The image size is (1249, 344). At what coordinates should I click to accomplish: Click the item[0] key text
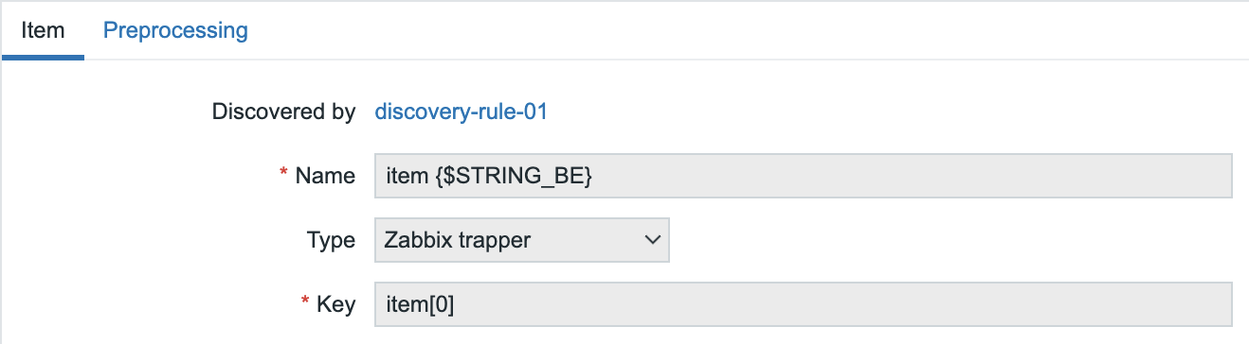[427, 305]
